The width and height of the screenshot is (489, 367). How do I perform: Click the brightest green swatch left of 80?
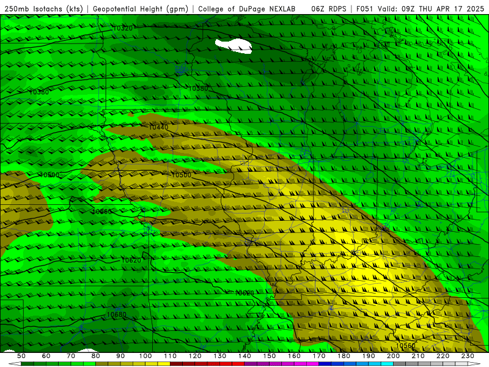[x=89, y=363]
